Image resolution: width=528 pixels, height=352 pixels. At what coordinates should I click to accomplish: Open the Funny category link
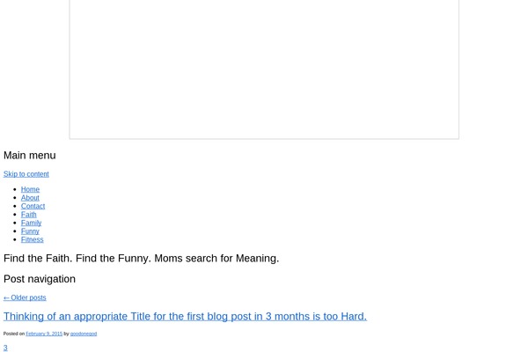(30, 231)
